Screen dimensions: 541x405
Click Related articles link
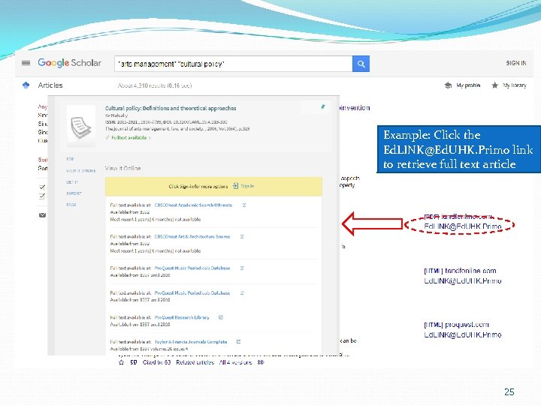coord(195,362)
